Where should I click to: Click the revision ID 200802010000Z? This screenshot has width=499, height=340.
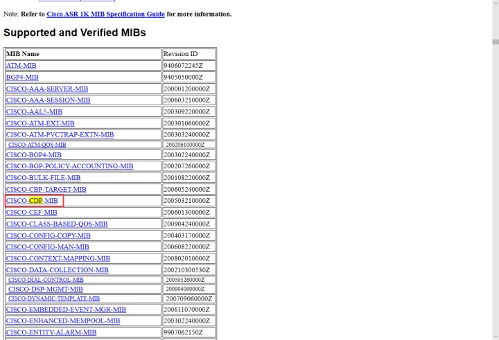(x=187, y=258)
